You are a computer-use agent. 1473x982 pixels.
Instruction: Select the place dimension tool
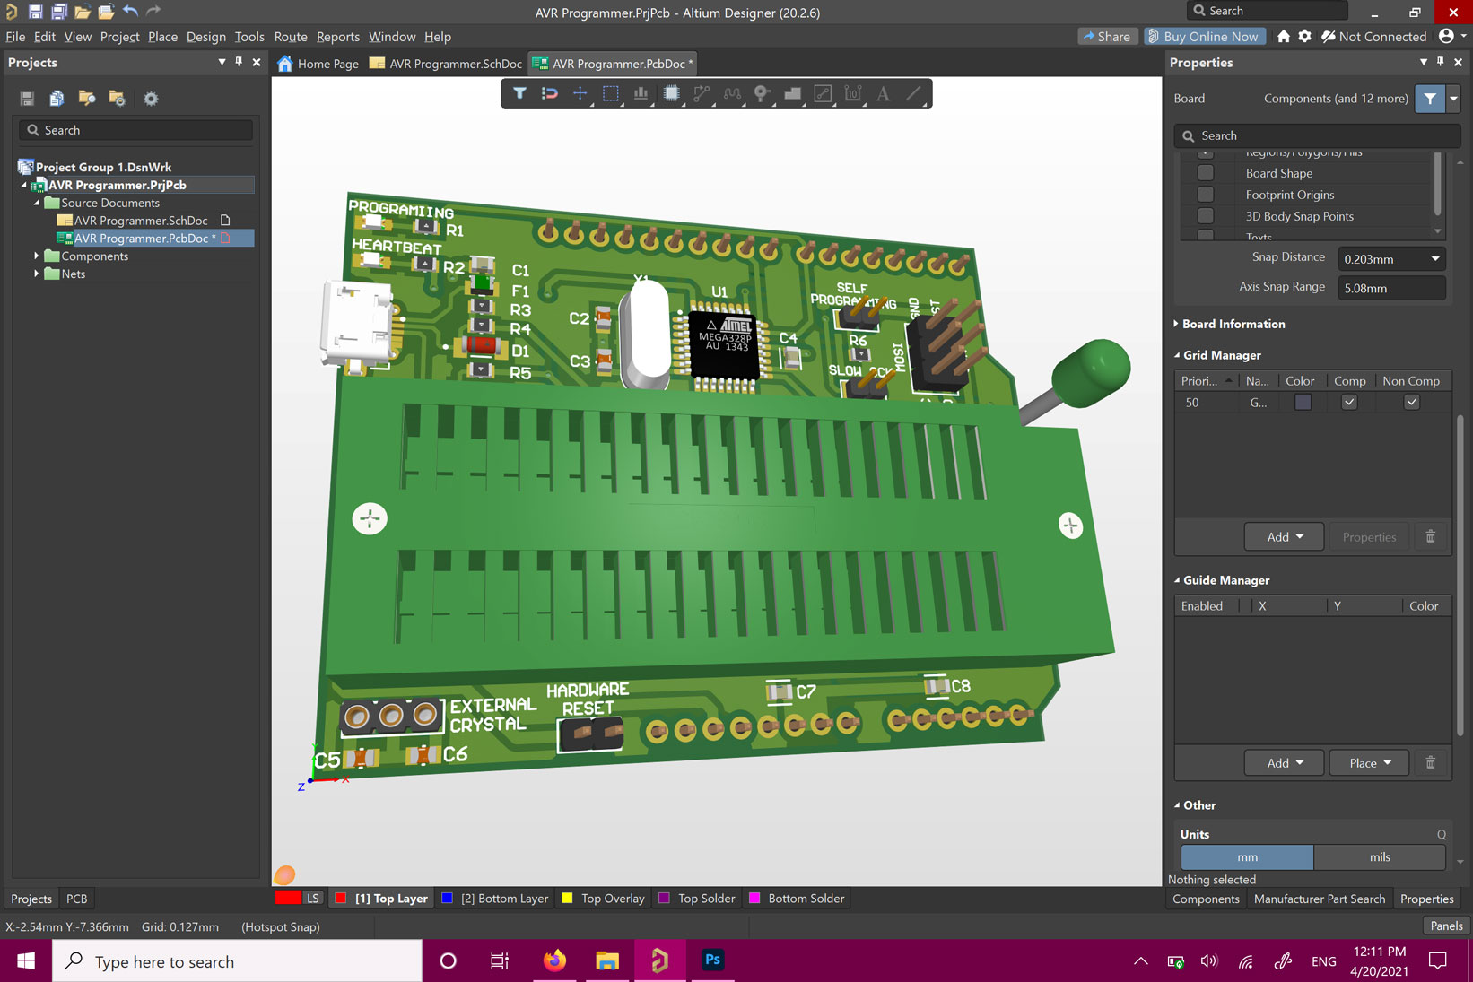click(853, 93)
